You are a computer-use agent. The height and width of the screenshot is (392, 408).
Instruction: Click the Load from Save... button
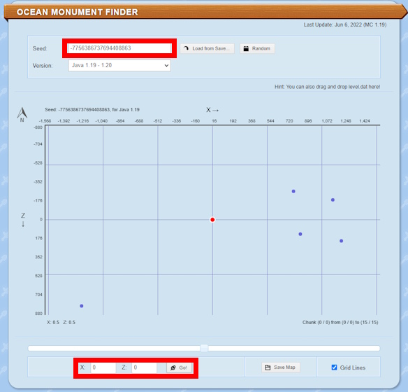207,48
